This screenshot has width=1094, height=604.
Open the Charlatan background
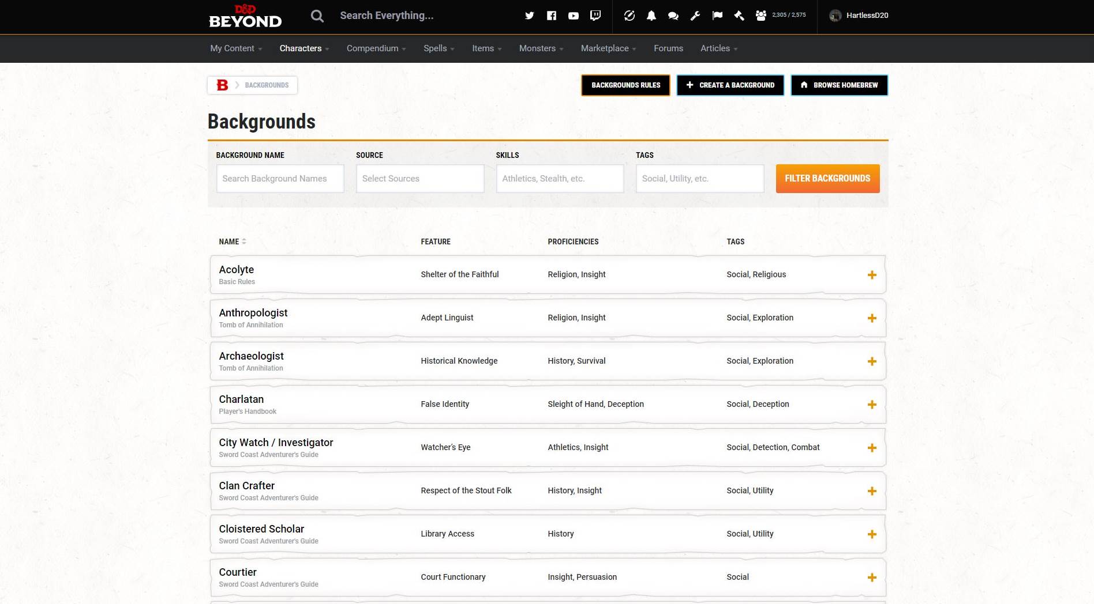coord(241,399)
